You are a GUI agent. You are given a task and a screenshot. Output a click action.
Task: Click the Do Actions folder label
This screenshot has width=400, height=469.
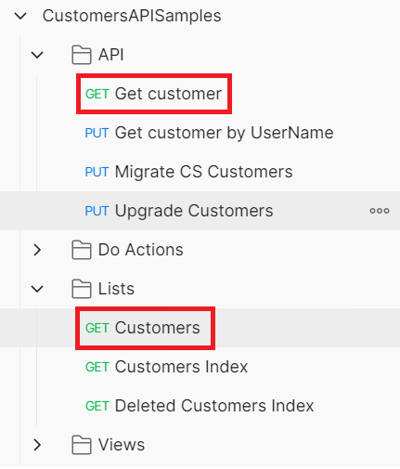point(141,250)
